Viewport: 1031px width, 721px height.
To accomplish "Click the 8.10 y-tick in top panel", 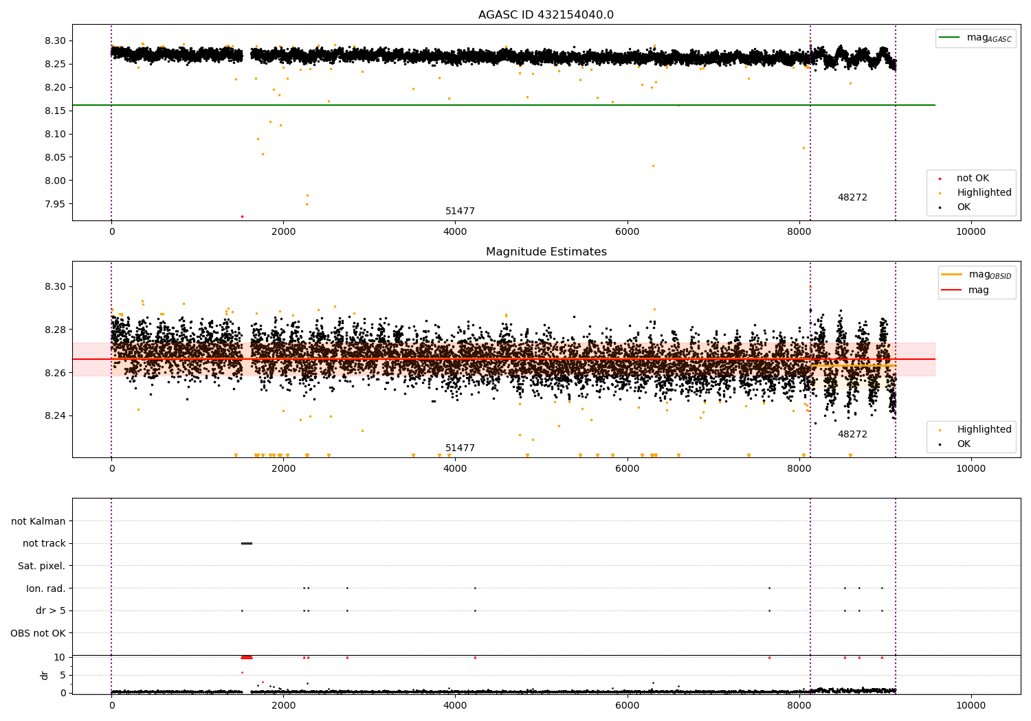I will (56, 135).
